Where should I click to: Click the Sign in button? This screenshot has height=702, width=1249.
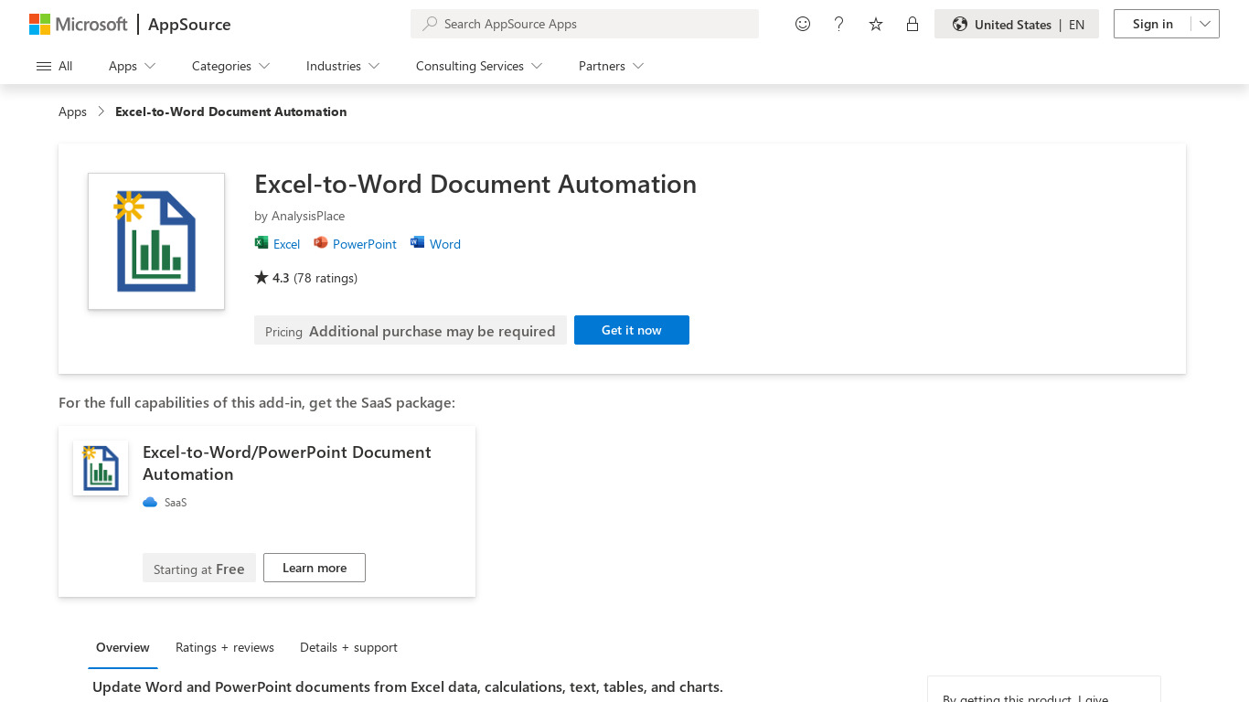[1152, 25]
